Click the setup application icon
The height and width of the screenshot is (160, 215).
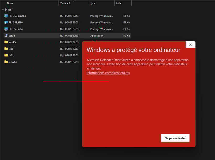coord(6,35)
